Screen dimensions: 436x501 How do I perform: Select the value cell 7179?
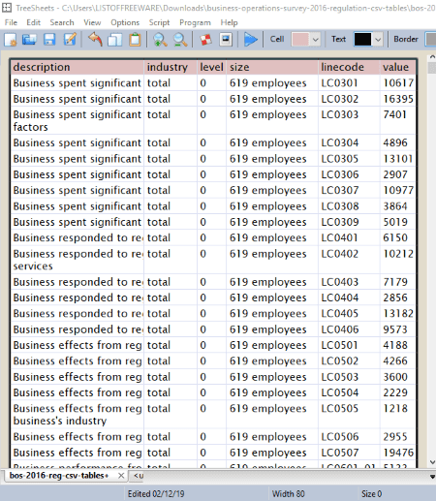[x=398, y=282]
